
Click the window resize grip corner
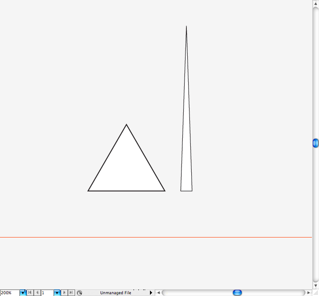click(x=315, y=293)
